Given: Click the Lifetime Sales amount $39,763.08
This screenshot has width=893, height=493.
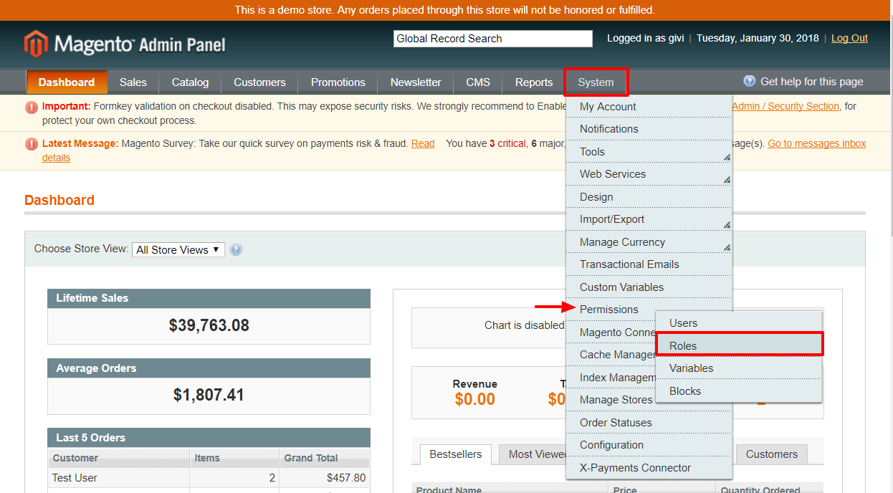Looking at the screenshot, I should [209, 325].
